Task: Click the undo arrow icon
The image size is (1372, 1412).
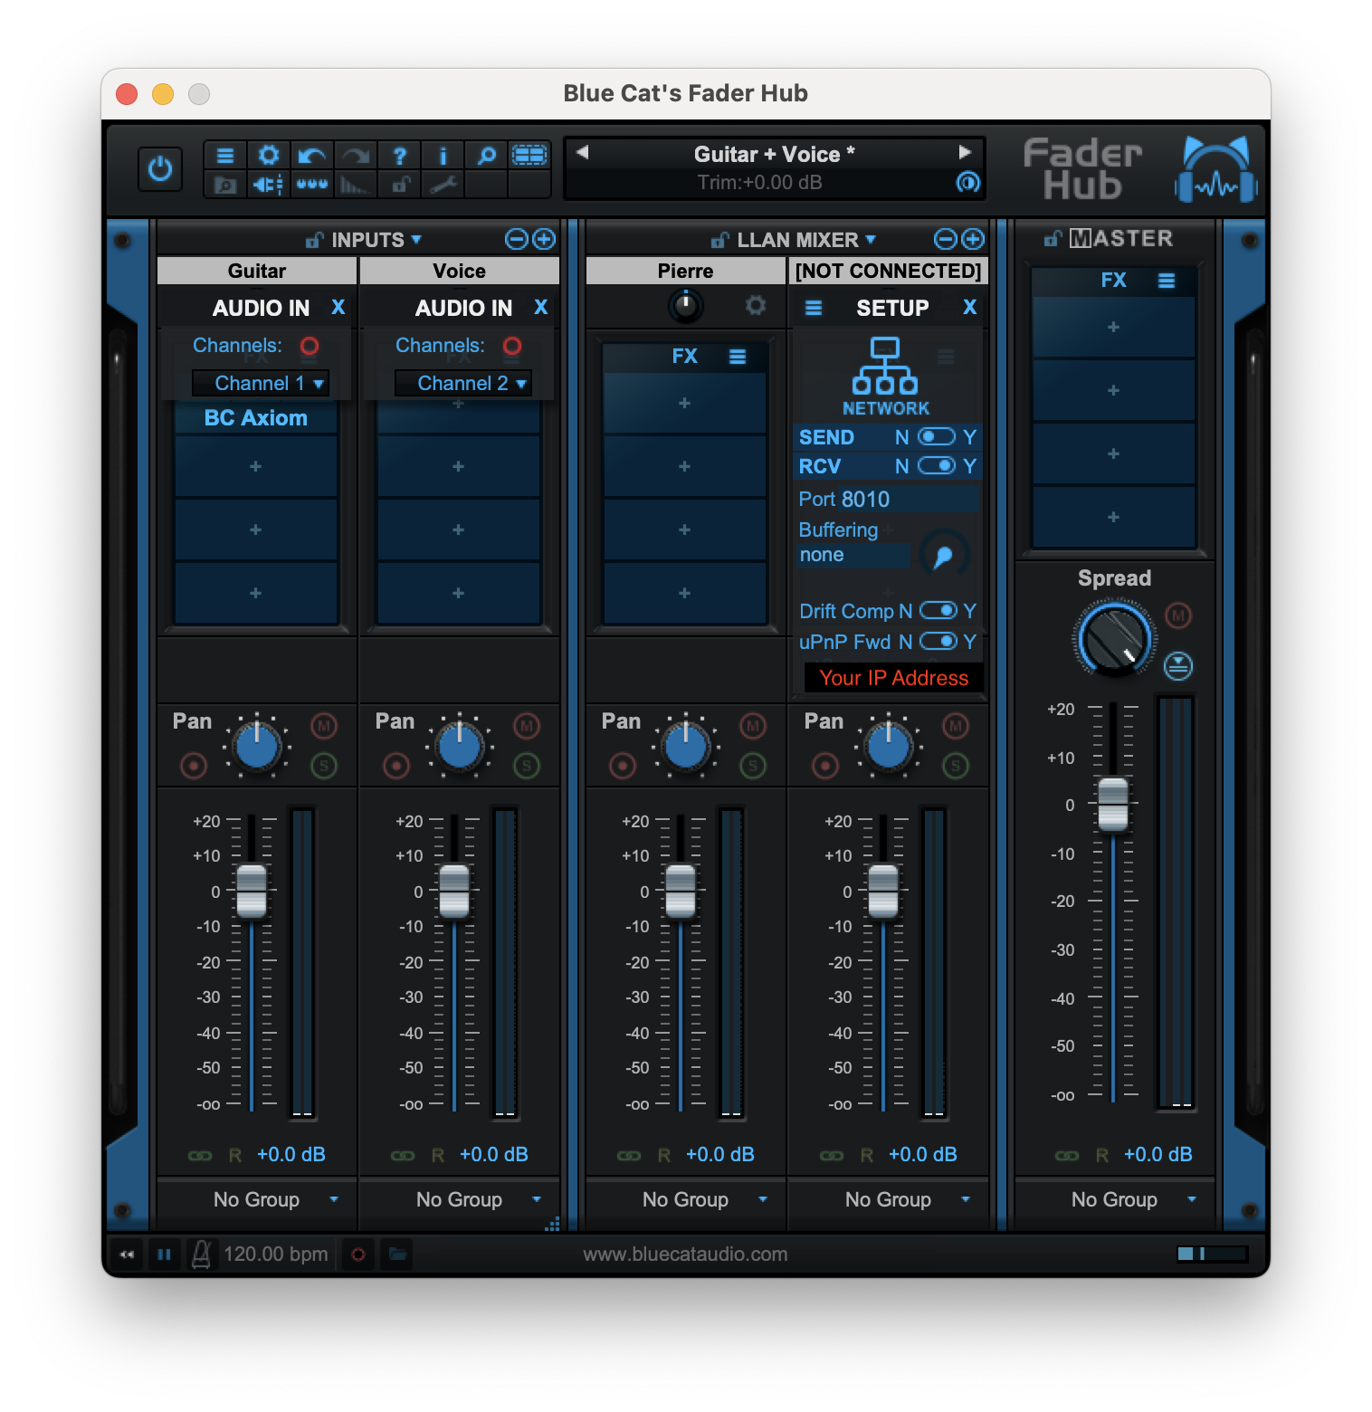Action: [x=312, y=156]
